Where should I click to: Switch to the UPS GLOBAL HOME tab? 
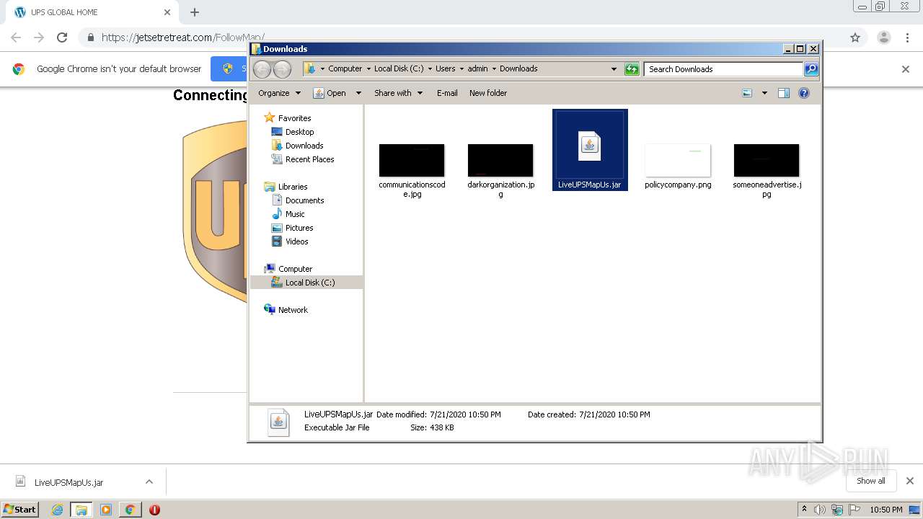pos(91,12)
